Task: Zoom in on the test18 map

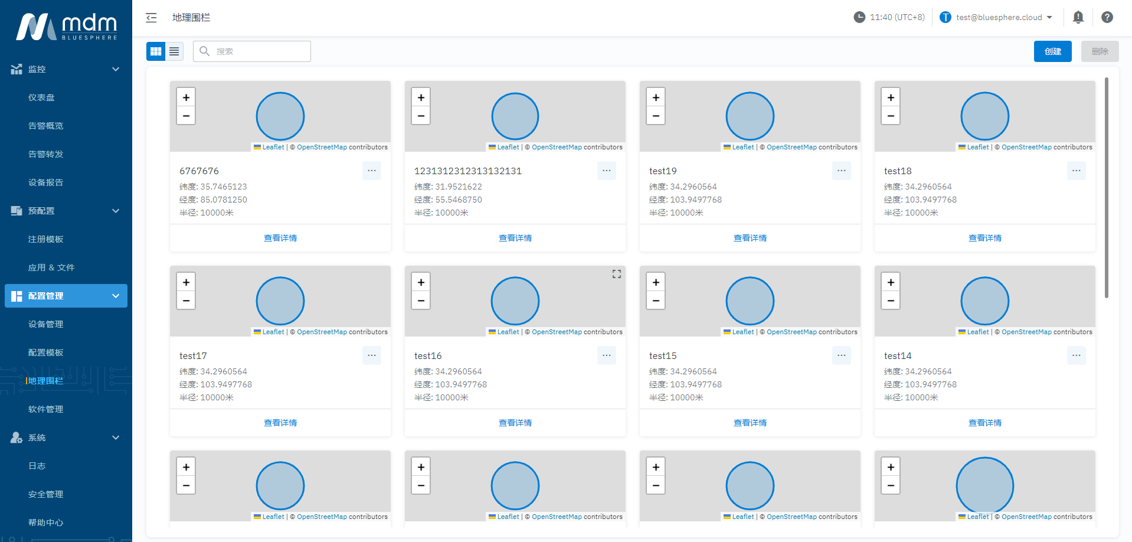Action: click(x=890, y=98)
